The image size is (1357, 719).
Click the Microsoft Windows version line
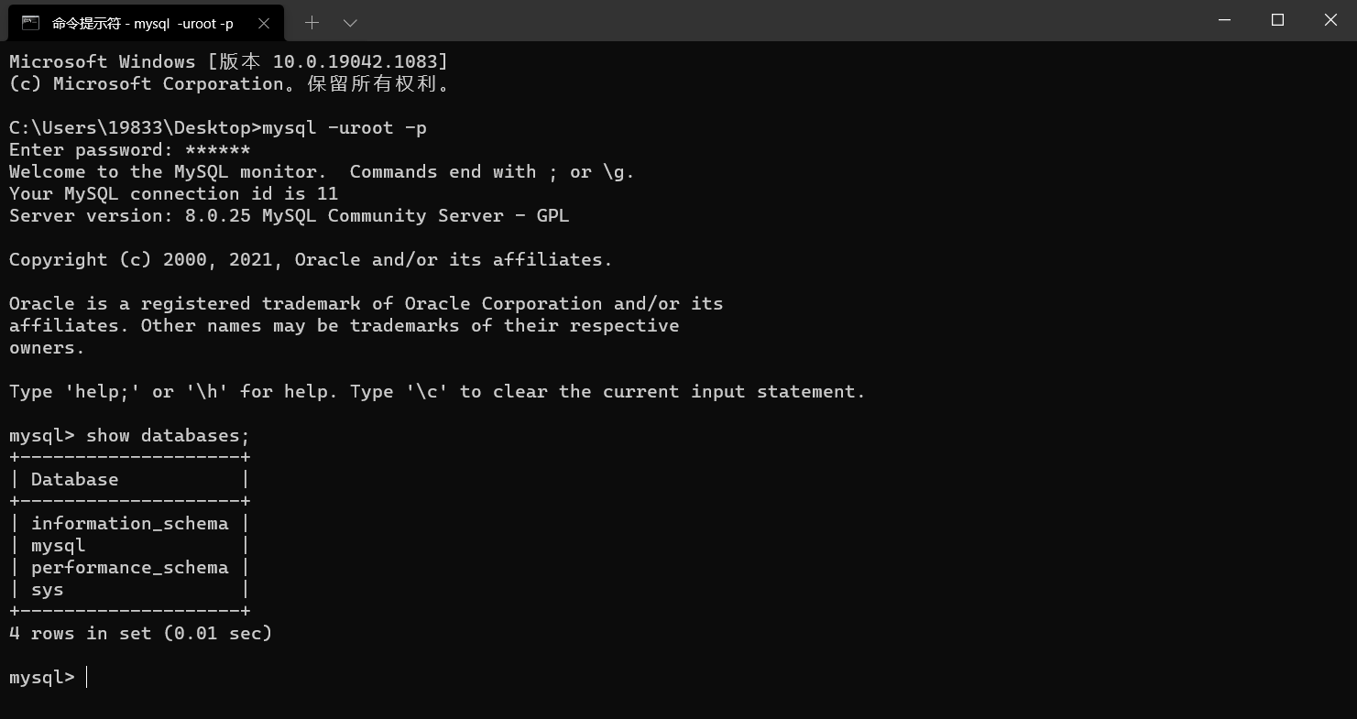228,62
